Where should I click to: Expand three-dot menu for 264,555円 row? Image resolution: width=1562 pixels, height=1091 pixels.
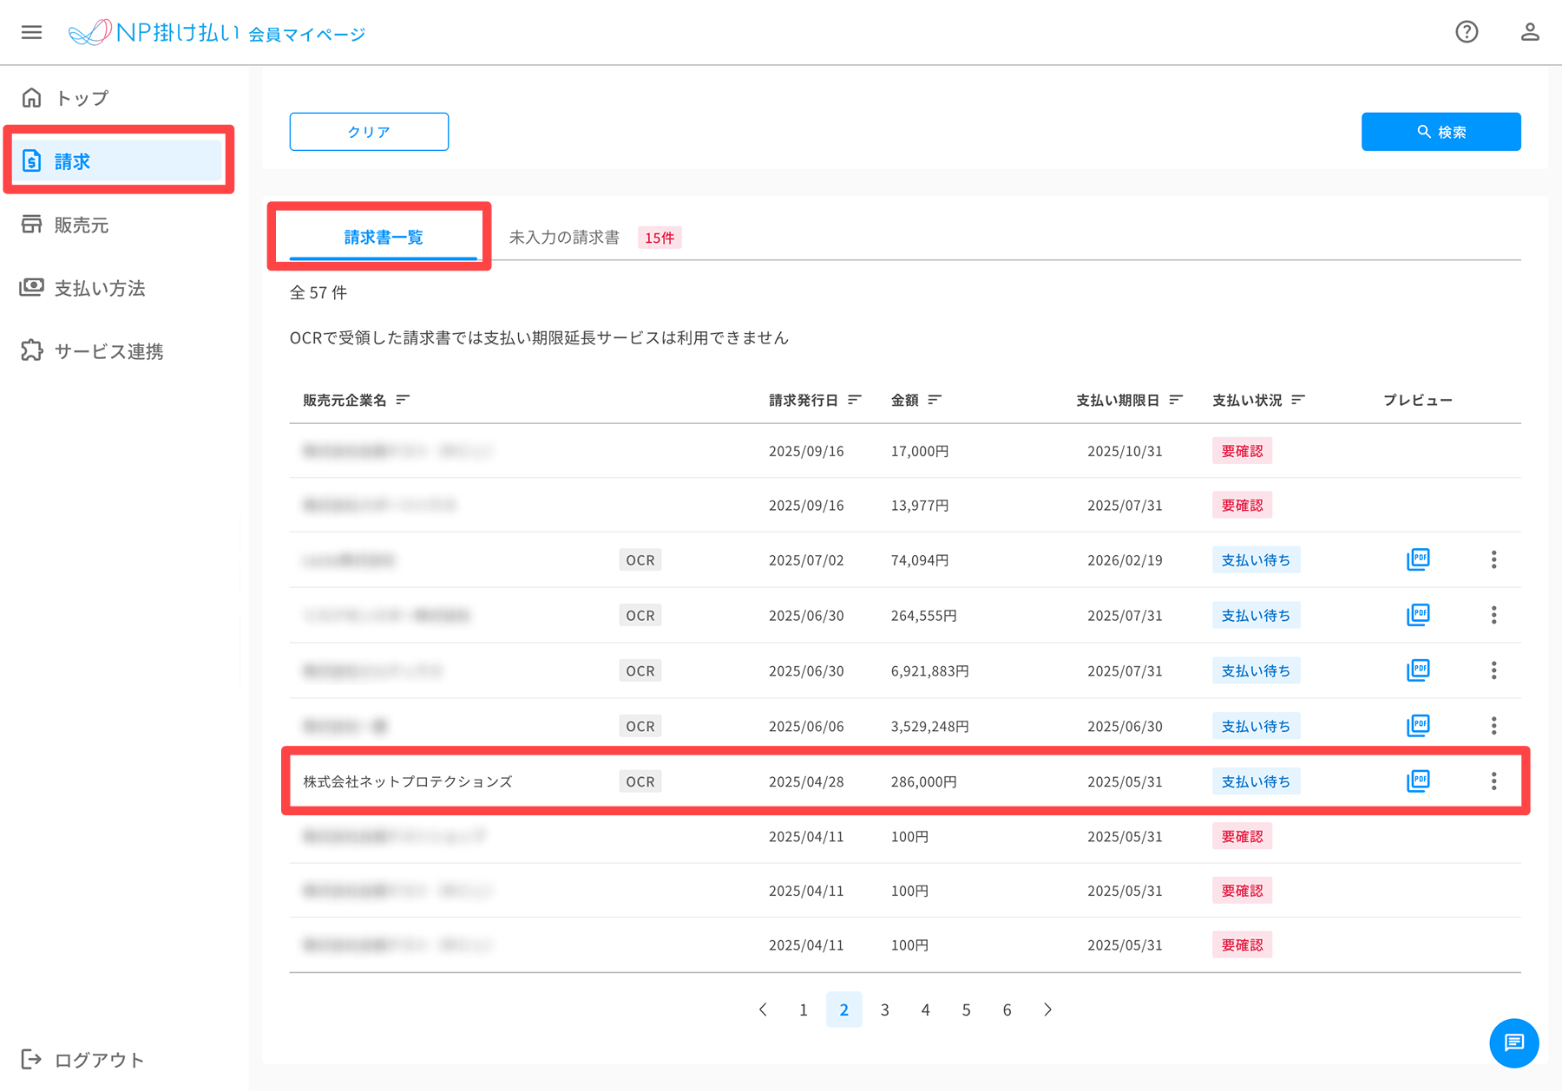[x=1493, y=615]
